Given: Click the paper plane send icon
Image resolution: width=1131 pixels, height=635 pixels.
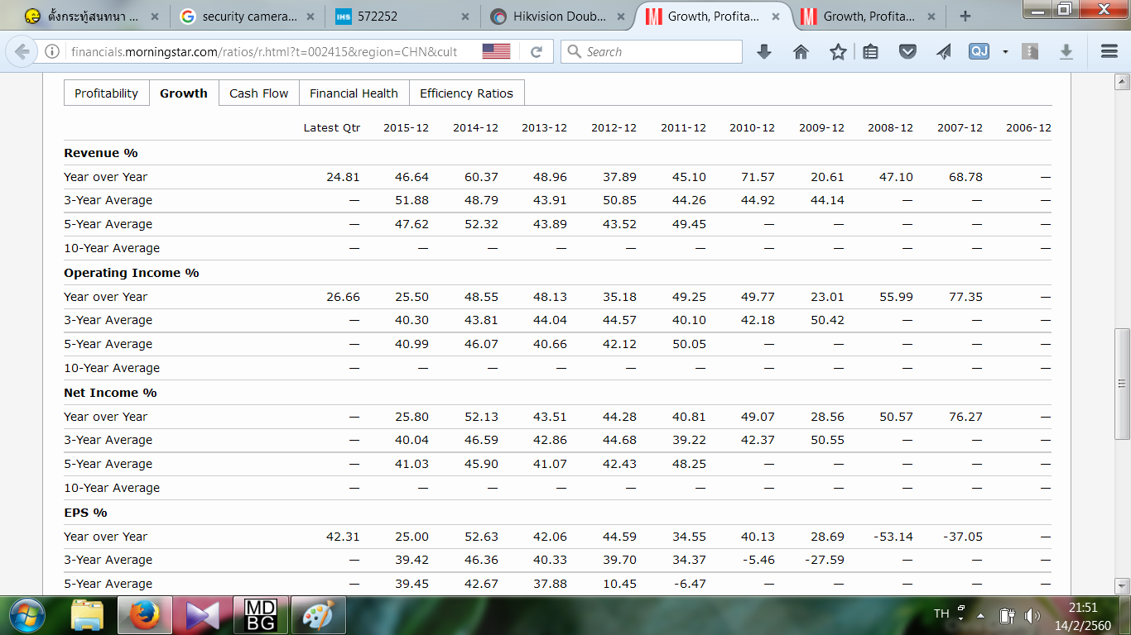Looking at the screenshot, I should [x=944, y=52].
